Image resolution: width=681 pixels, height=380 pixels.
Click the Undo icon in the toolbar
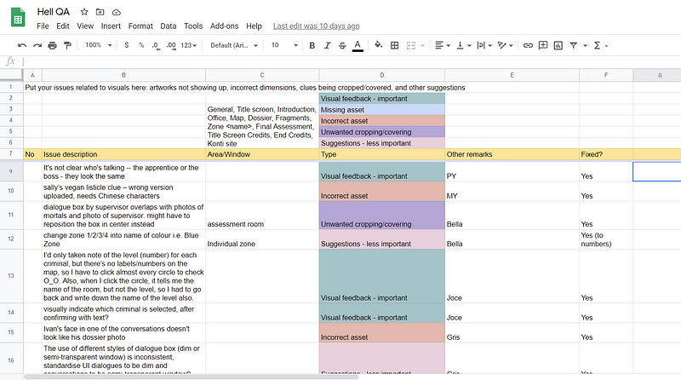tap(21, 45)
